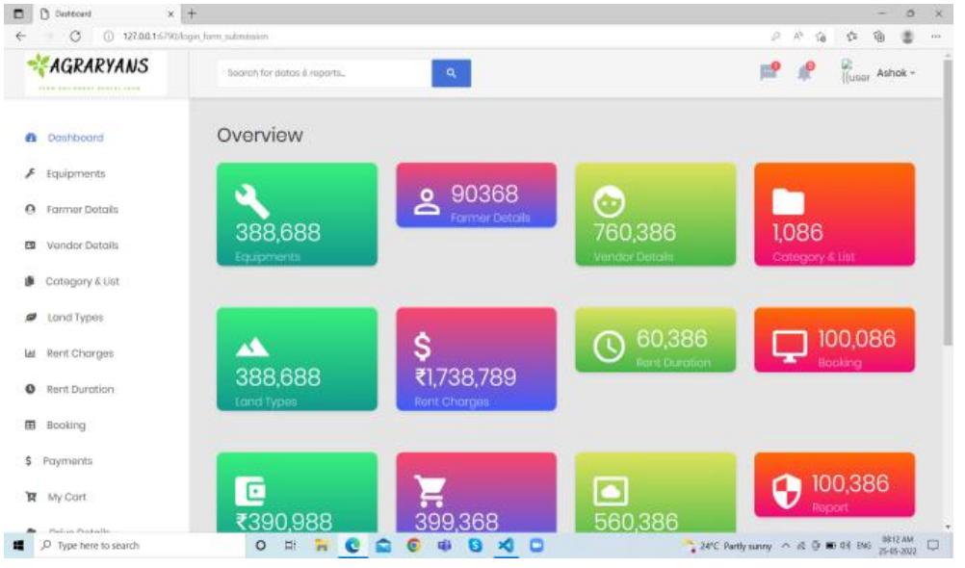Screen dimensions: 965x568
Task: Click the 100,086 Booking value
Action: point(857,339)
